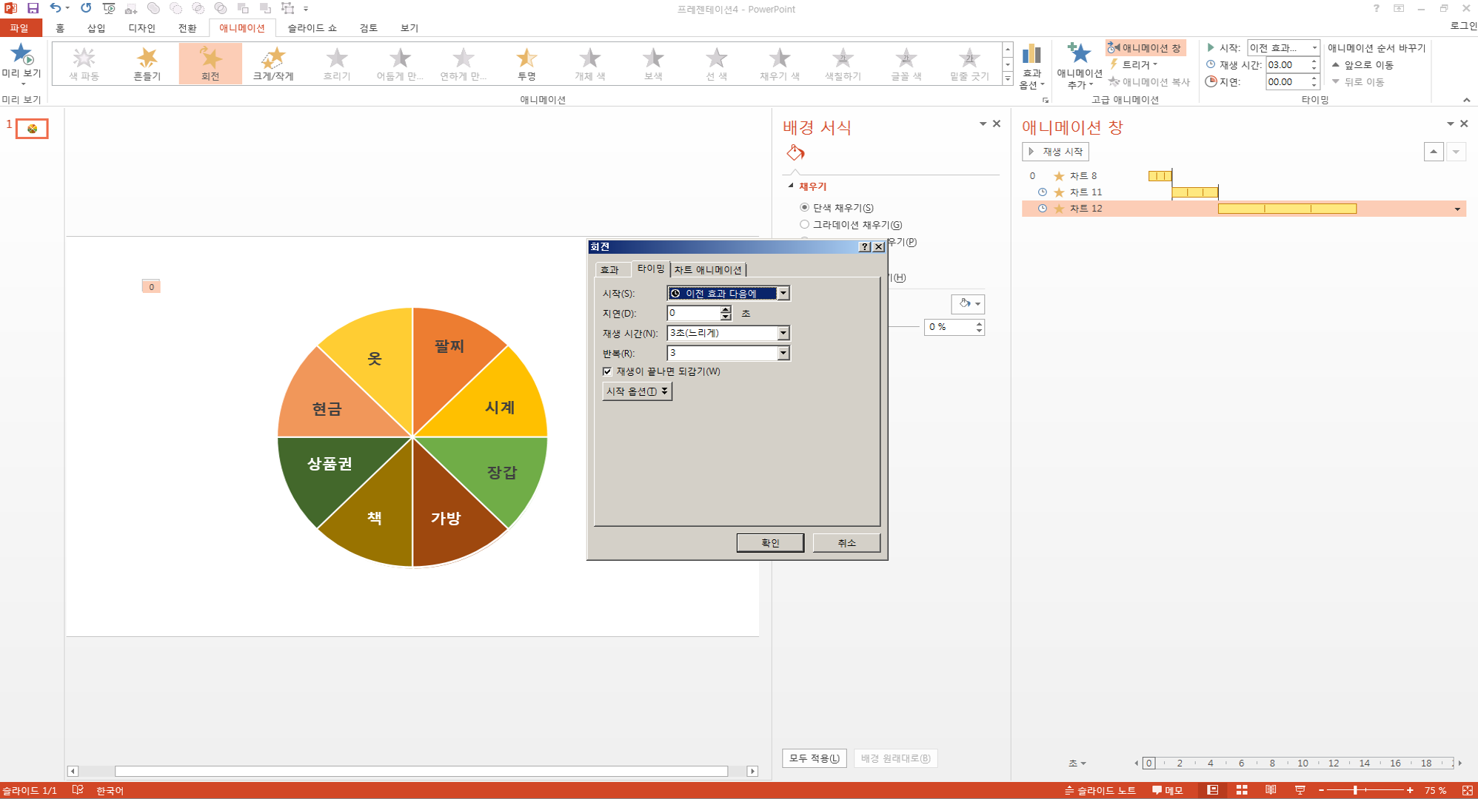Select 단색 채우기 radio button
This screenshot has height=799, width=1478.
coord(804,208)
